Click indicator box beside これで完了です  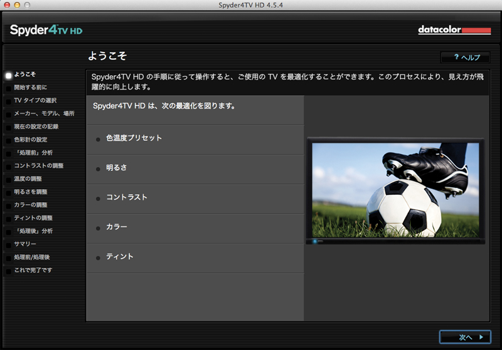[x=9, y=272]
